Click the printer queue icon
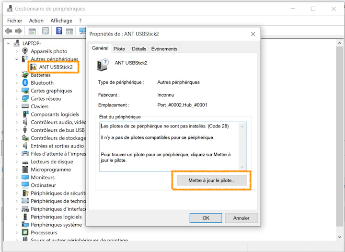This screenshot has height=252, width=345. [25, 153]
